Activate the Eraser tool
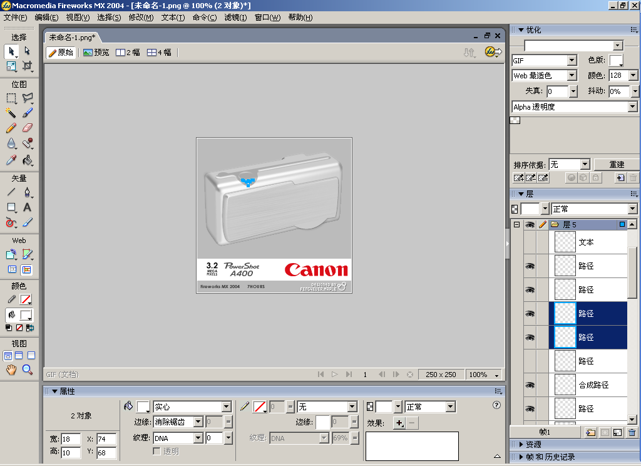This screenshot has height=466, width=641. point(28,128)
